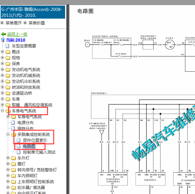Select the 取暖、通风和空调系统 label
The height and width of the screenshot is (194, 195).
(32, 105)
